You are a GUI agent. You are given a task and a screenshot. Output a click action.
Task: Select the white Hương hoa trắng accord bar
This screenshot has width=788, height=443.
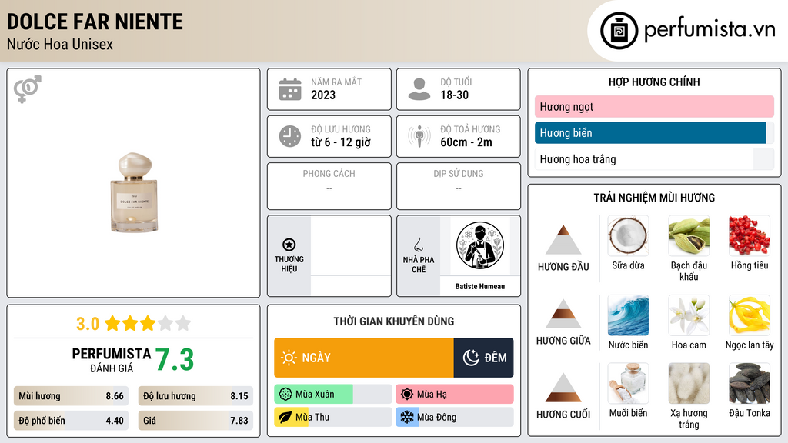pos(654,159)
